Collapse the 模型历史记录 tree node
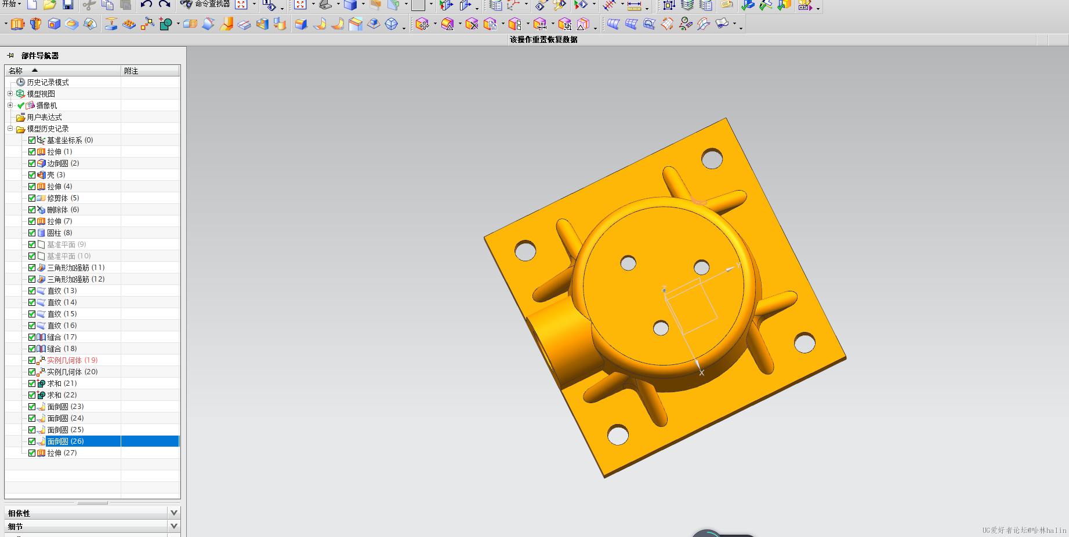 pyautogui.click(x=10, y=128)
